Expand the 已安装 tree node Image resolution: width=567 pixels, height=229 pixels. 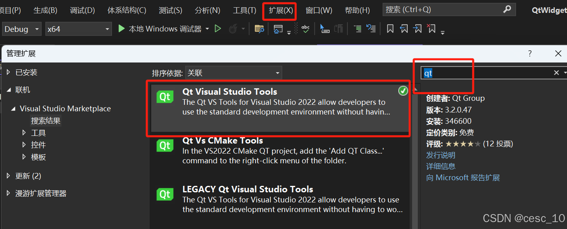tap(9, 72)
